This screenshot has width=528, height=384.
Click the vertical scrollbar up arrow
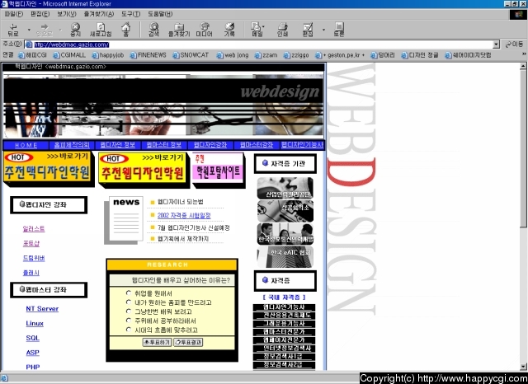click(x=523, y=66)
